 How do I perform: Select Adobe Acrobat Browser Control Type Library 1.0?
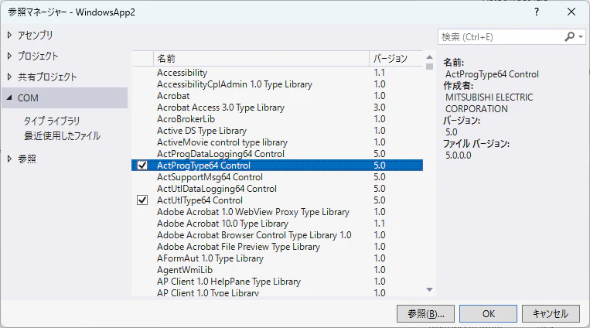[x=278, y=235]
